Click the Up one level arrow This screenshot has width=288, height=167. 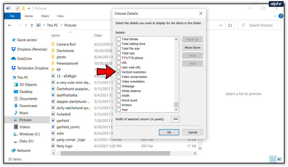[x=32, y=25]
